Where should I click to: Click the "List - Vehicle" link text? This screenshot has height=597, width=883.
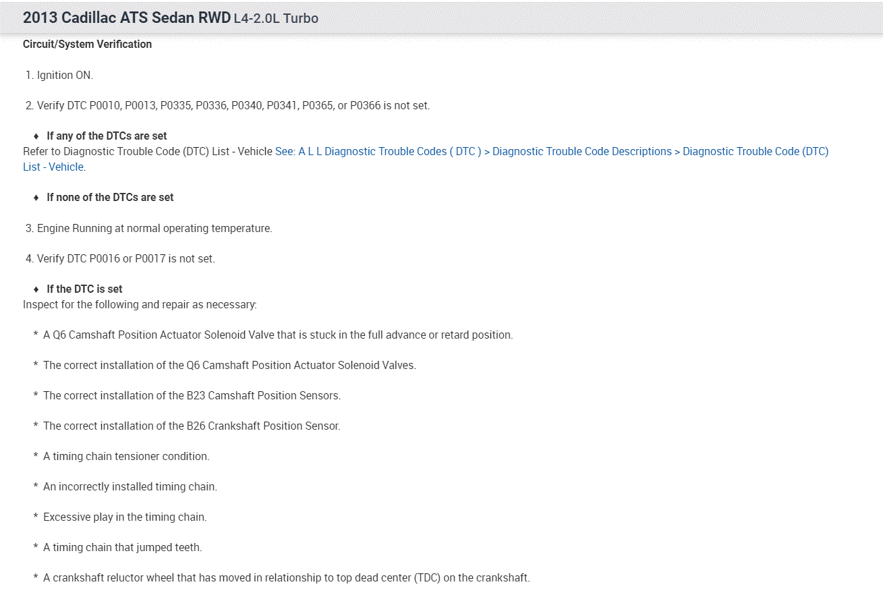53,167
